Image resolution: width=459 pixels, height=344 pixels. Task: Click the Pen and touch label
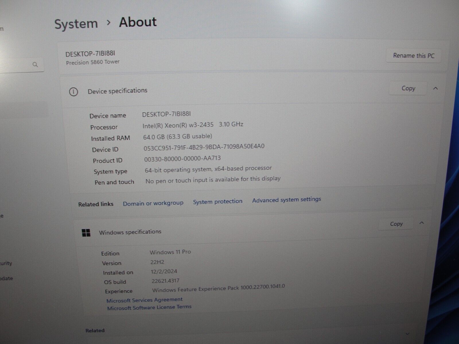click(x=114, y=182)
